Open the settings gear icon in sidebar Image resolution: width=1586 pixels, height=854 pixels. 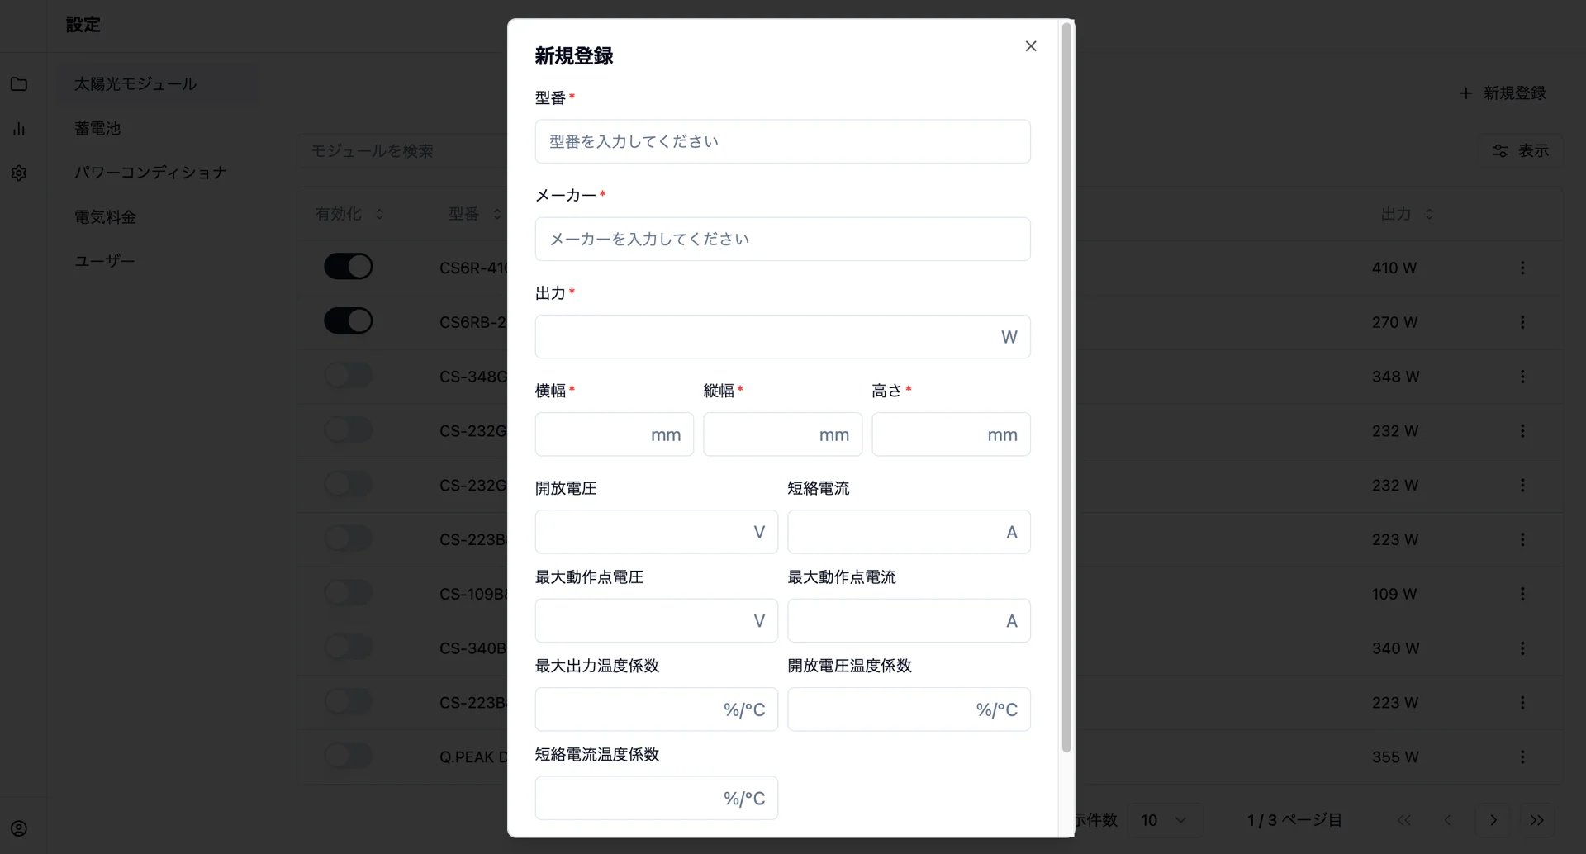(19, 173)
